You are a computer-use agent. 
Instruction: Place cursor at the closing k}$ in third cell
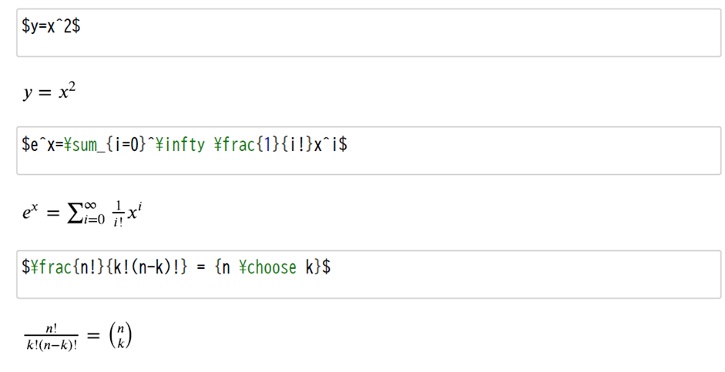pos(318,267)
